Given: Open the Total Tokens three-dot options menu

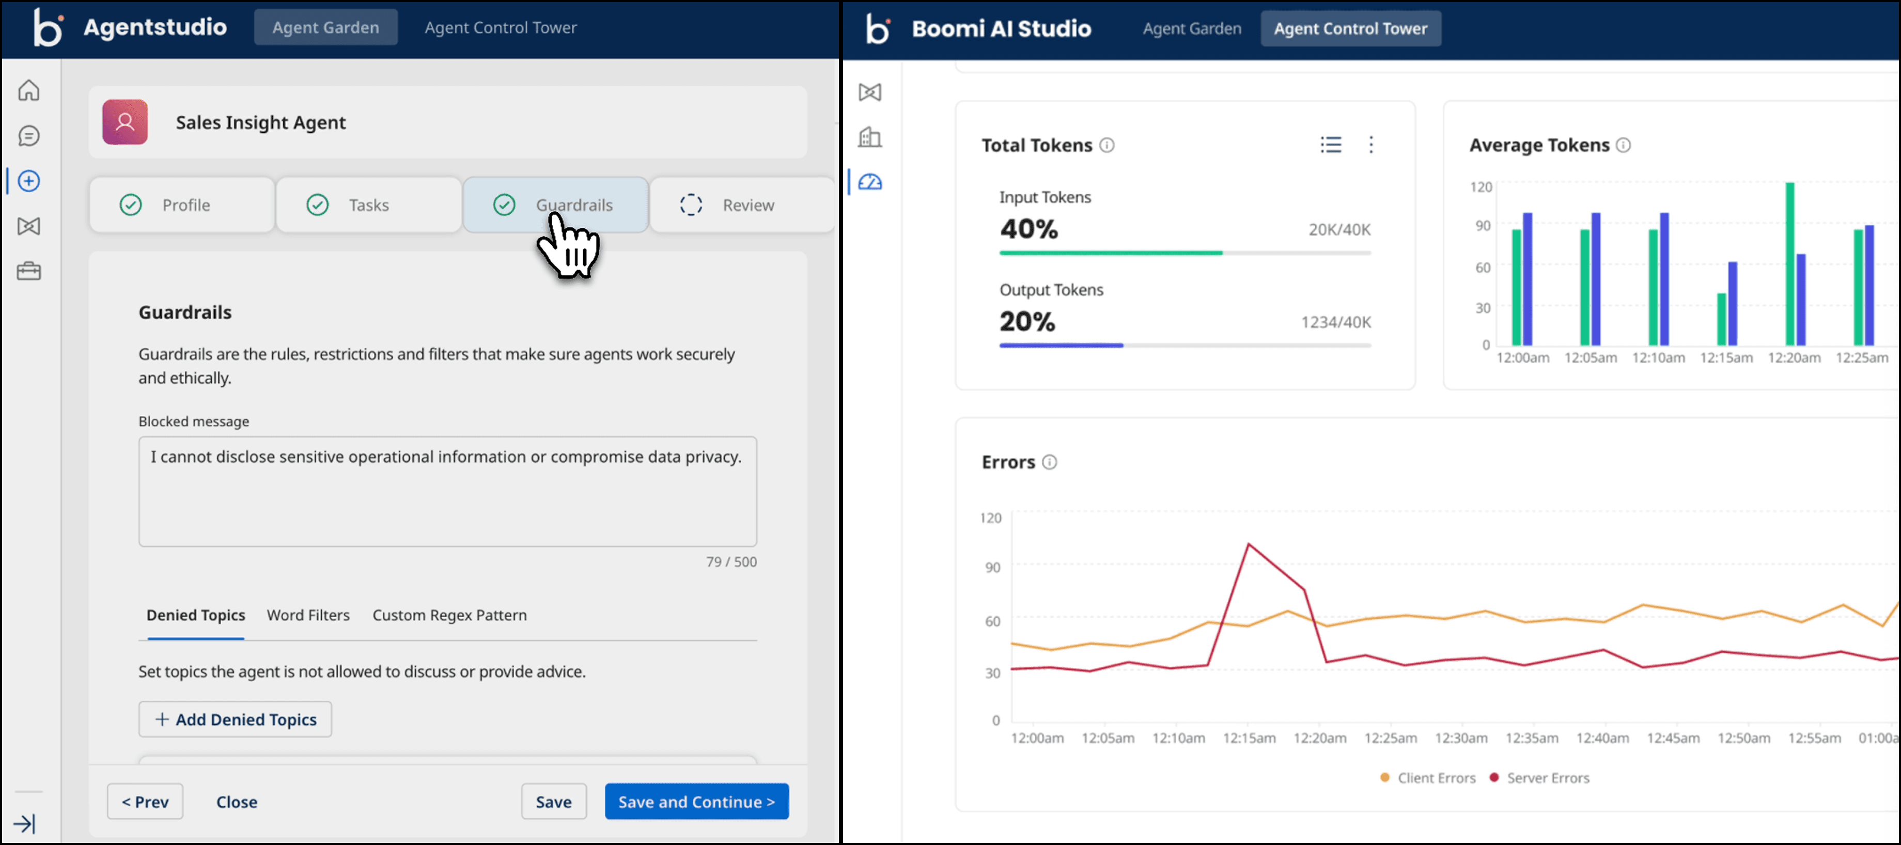Looking at the screenshot, I should point(1371,145).
